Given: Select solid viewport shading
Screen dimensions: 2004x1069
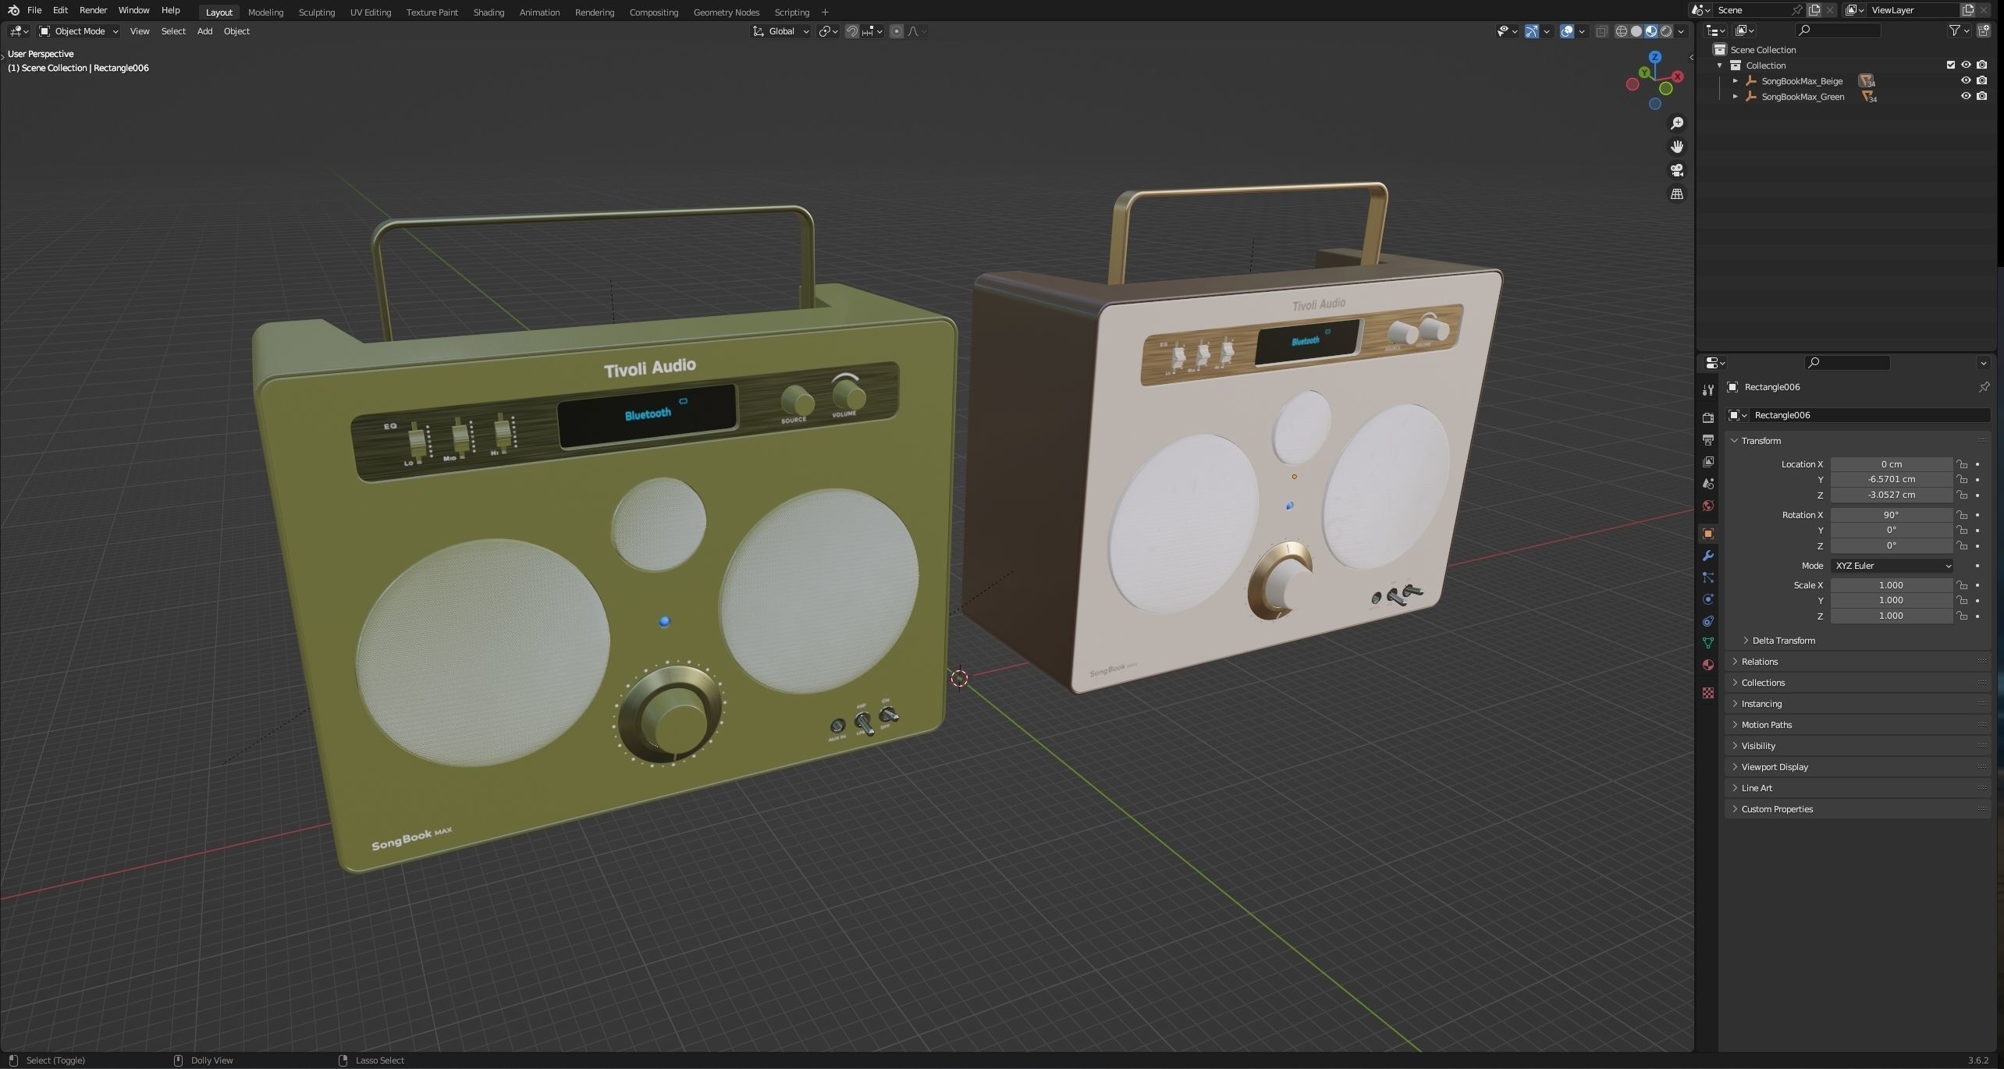Looking at the screenshot, I should point(1636,31).
